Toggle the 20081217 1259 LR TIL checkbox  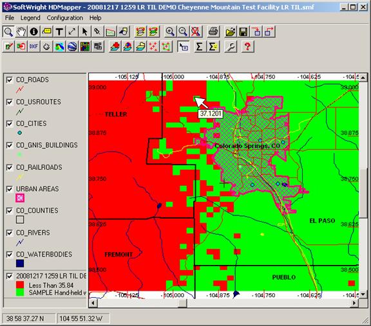10,276
